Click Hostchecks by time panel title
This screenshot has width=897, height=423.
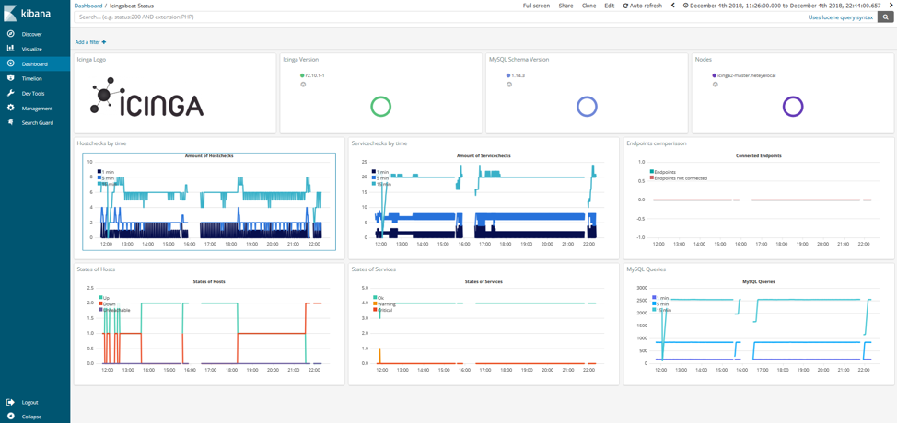click(102, 143)
